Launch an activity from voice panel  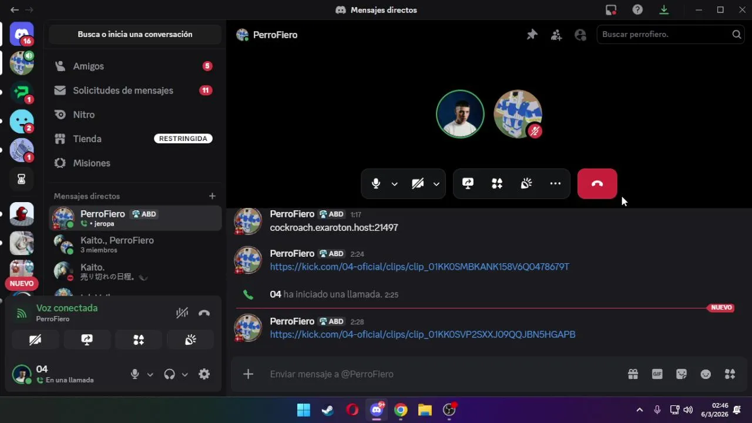tap(139, 340)
